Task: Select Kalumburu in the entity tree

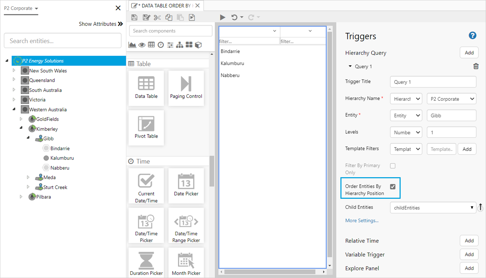Action: [x=62, y=158]
